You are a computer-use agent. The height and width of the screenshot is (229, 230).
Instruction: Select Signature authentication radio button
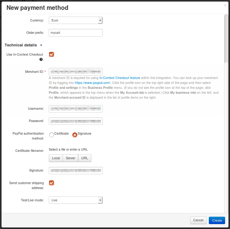coord(75,135)
